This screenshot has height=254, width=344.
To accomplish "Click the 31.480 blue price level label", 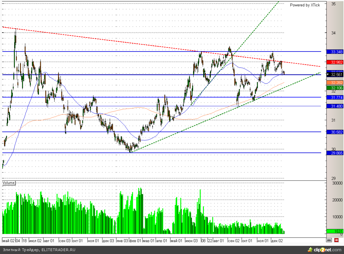I will tap(335, 106).
